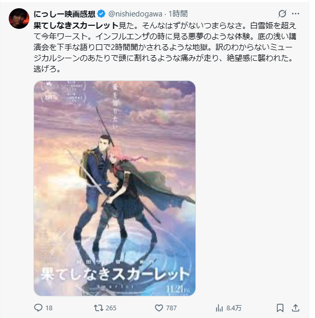Click the 18 replies count

(49, 308)
